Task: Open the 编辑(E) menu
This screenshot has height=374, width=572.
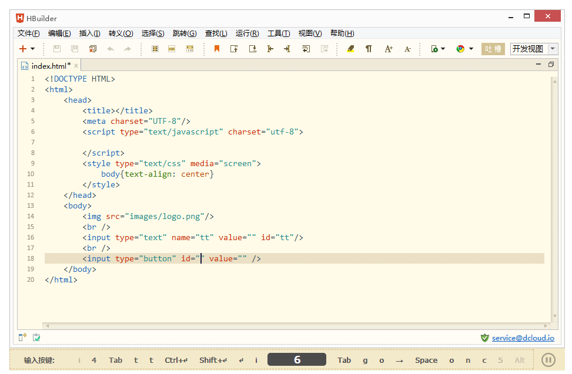Action: (59, 33)
